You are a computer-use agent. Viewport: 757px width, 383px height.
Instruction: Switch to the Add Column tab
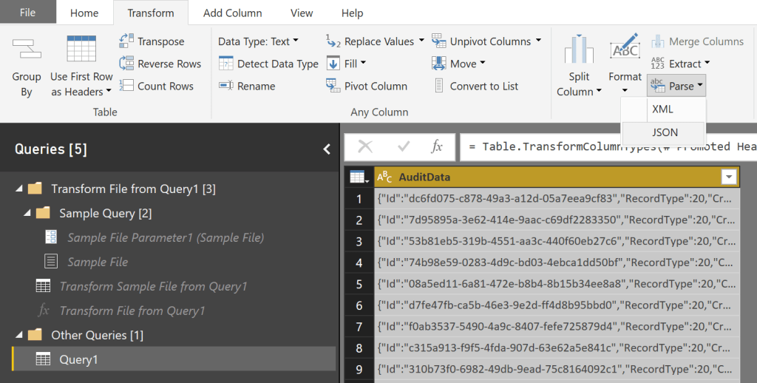tap(232, 13)
